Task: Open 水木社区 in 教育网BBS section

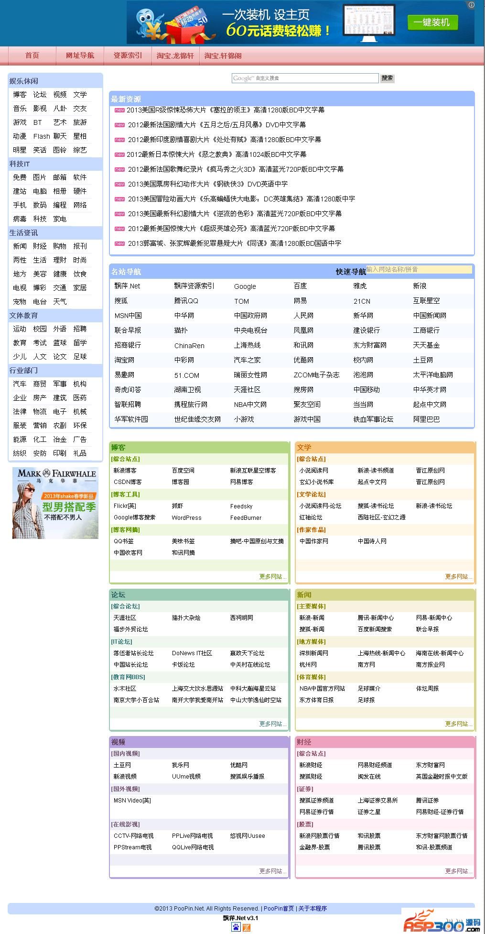Action: [x=125, y=689]
